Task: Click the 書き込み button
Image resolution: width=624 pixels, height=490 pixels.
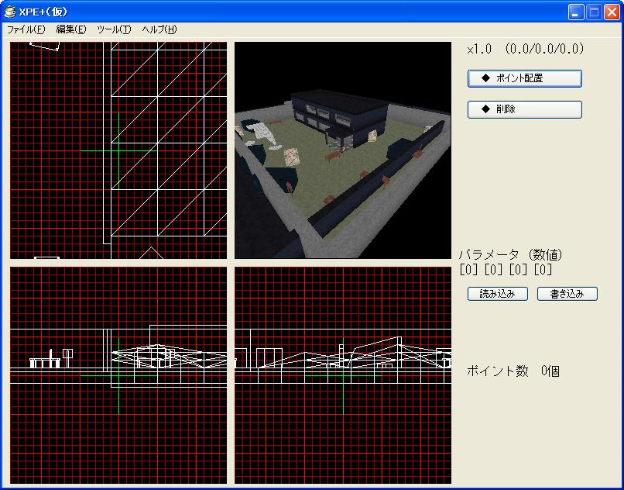Action: coord(567,294)
